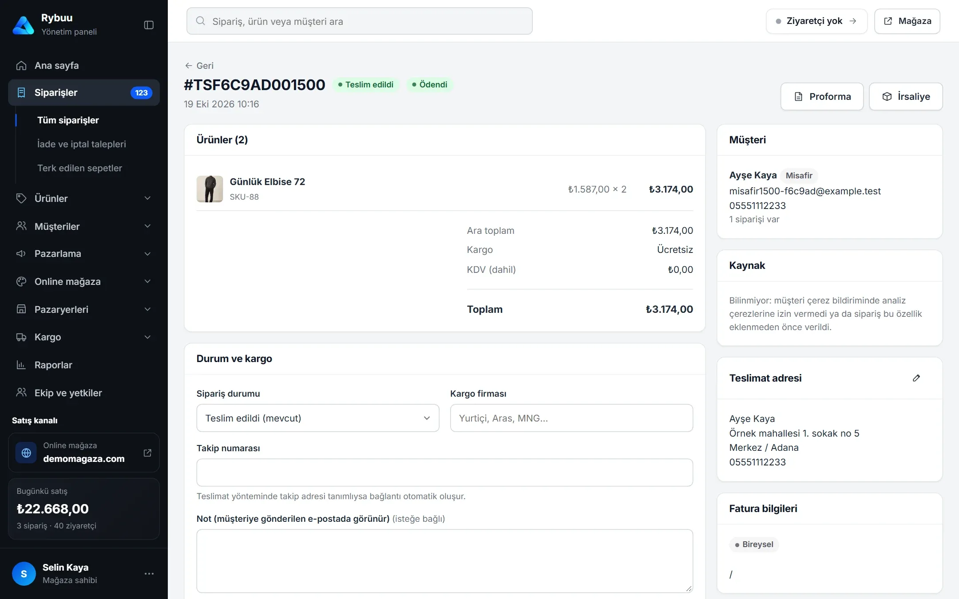Open Ana sayfa from sidebar
This screenshot has height=599, width=959.
(84, 65)
